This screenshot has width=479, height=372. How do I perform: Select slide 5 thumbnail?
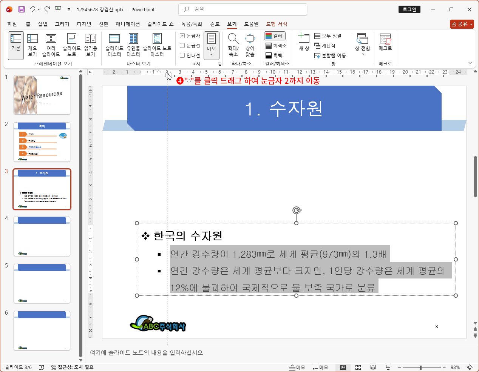(42, 283)
